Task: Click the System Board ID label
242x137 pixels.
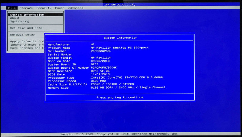Action: tap(62, 65)
